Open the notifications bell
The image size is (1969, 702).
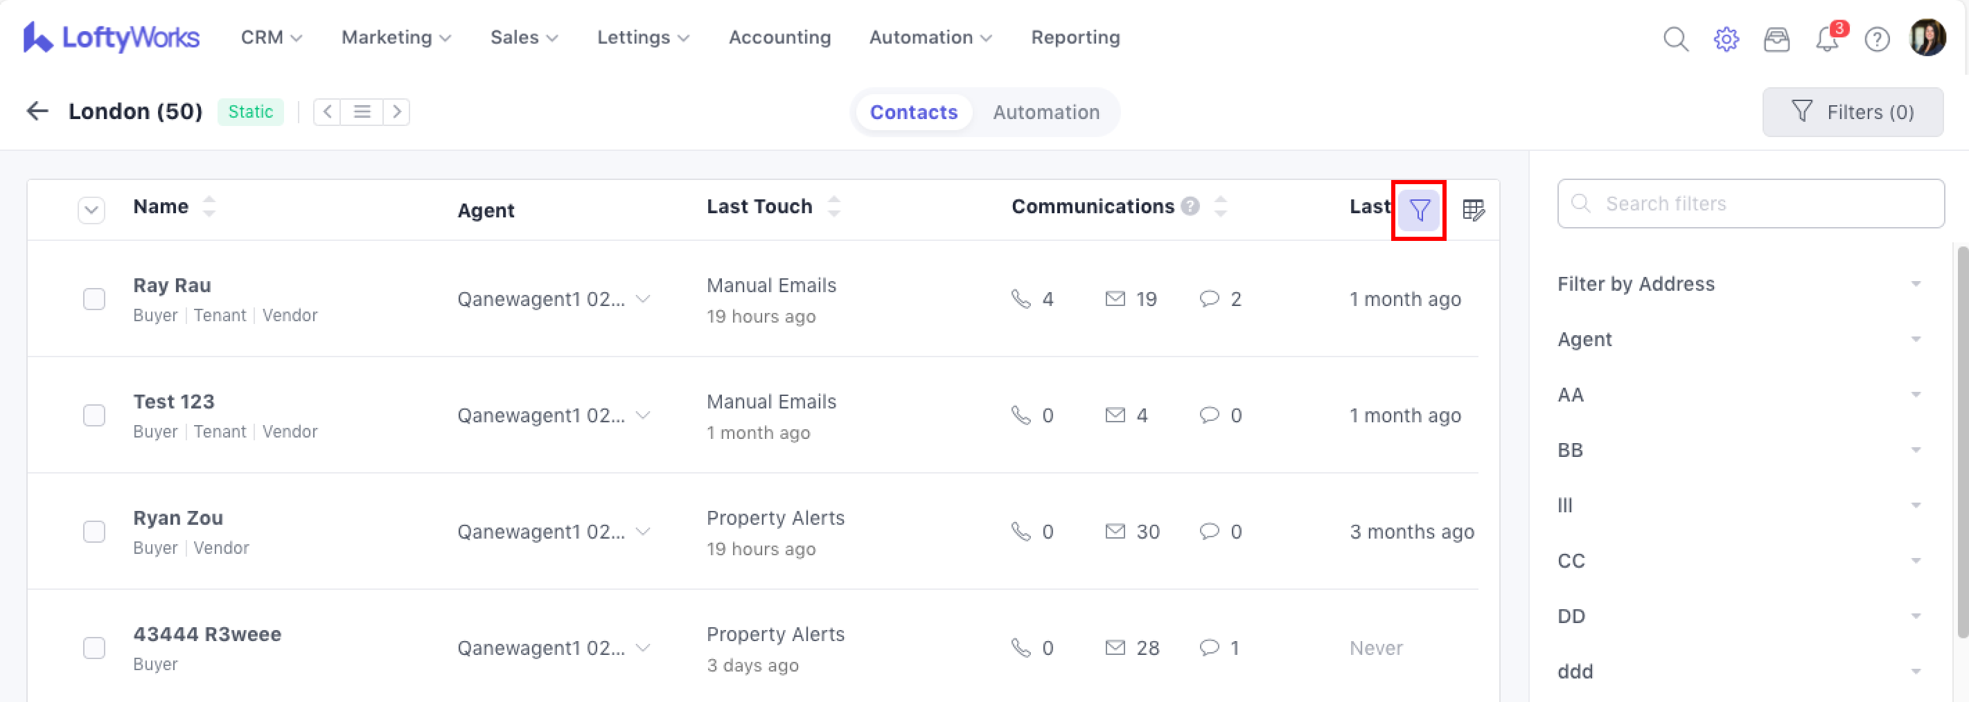click(x=1827, y=38)
